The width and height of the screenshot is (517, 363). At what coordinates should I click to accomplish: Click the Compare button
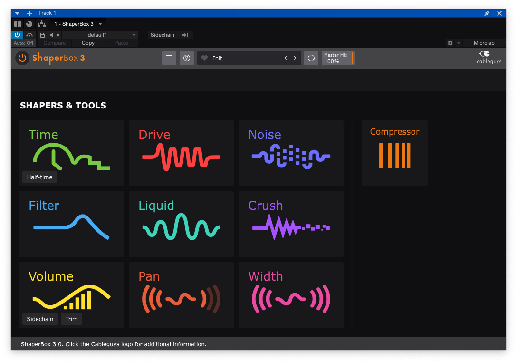(54, 43)
